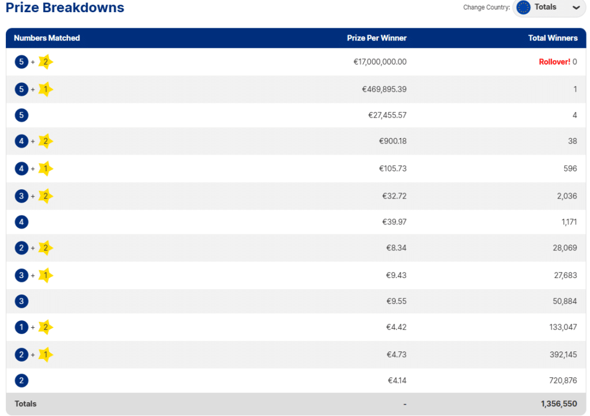Image resolution: width=590 pixels, height=416 pixels.
Task: Select the prize value €4.42
Action: (396, 327)
